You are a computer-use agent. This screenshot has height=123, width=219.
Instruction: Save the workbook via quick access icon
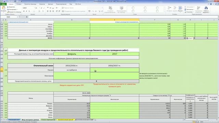click(4, 1)
